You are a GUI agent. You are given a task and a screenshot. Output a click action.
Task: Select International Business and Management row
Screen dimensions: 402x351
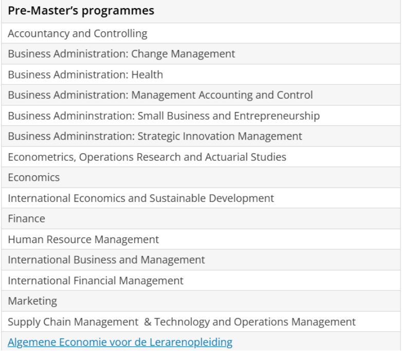point(106,260)
